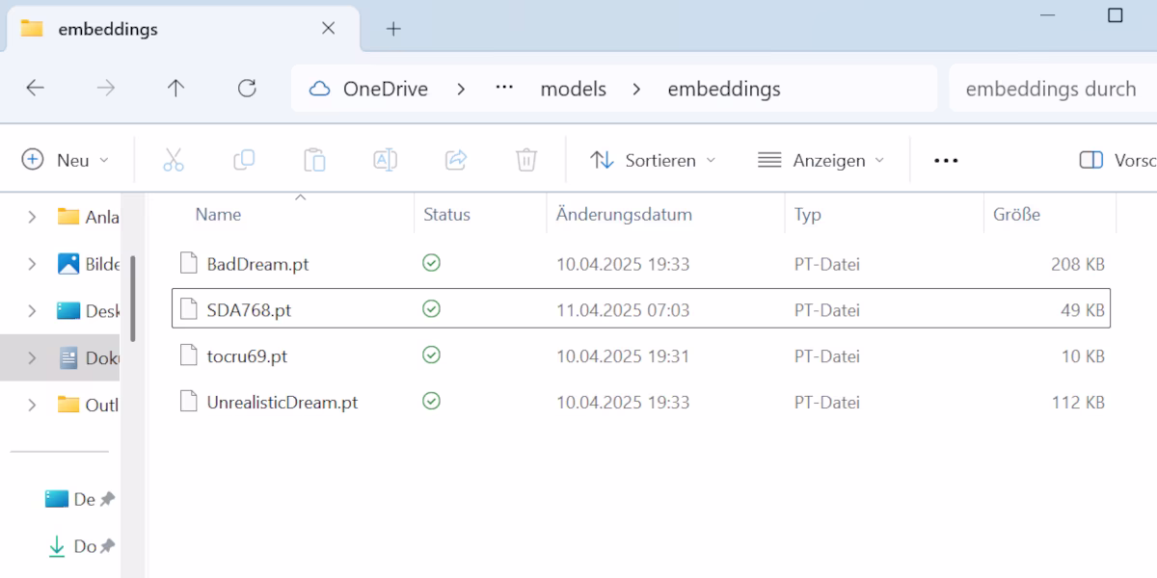
Task: Click the pinned Desktop icon in sidebar
Action: (x=57, y=499)
